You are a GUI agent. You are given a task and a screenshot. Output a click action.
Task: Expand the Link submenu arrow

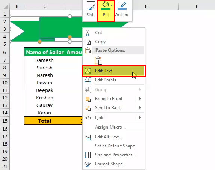pos(140,117)
